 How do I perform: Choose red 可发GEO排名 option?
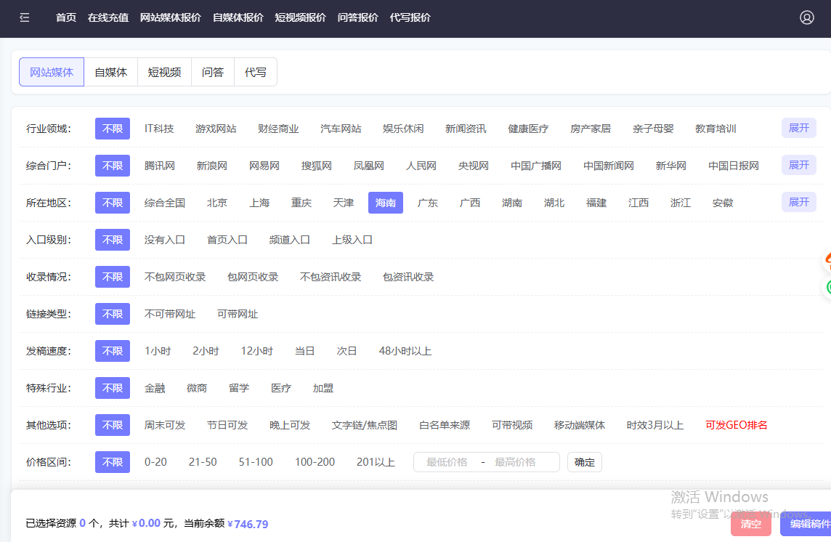point(736,425)
